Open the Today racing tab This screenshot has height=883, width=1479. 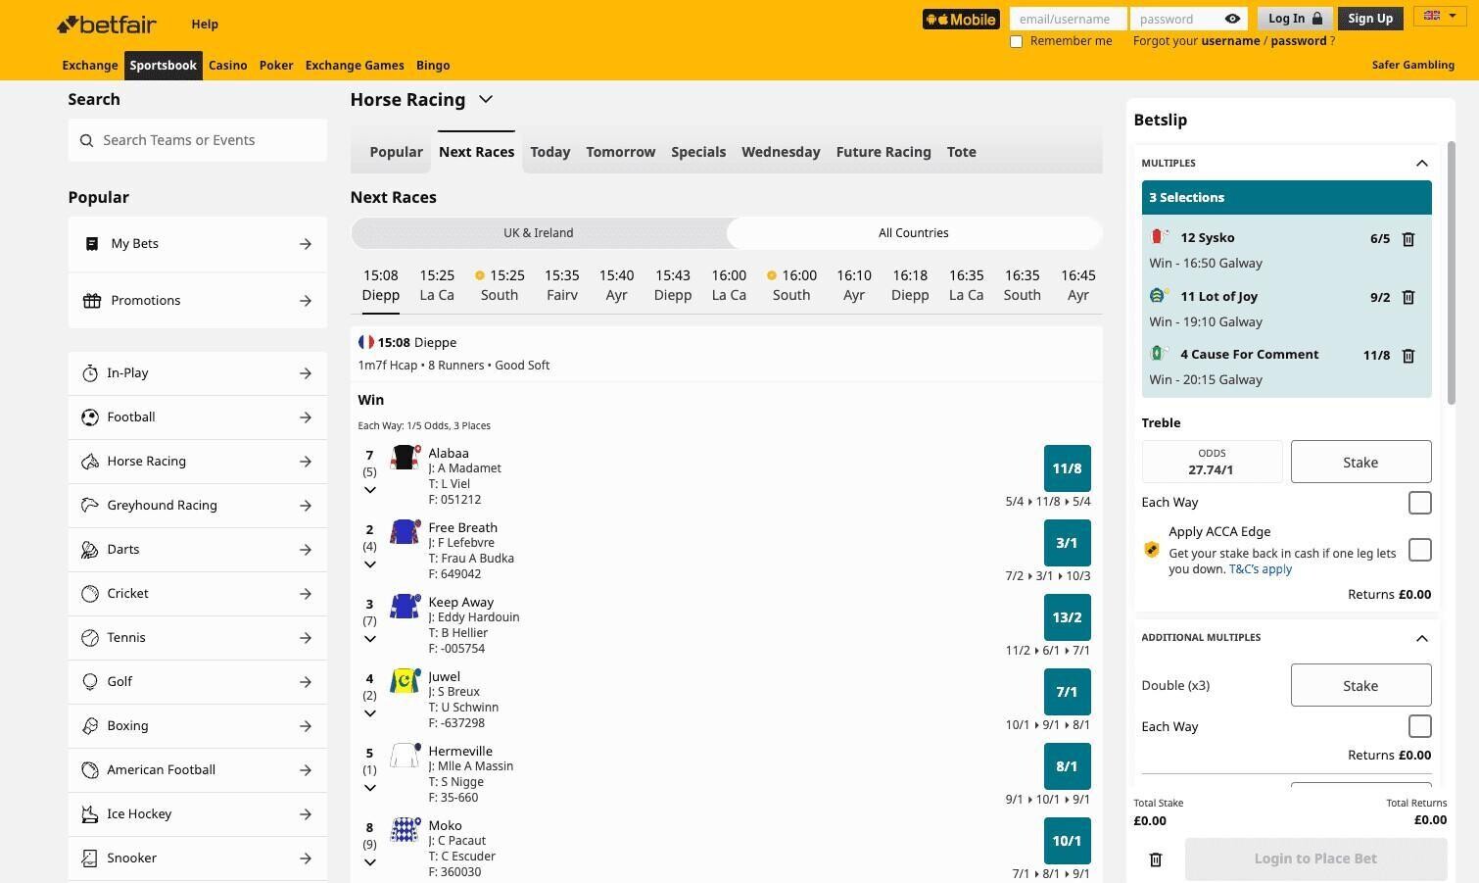pos(550,152)
